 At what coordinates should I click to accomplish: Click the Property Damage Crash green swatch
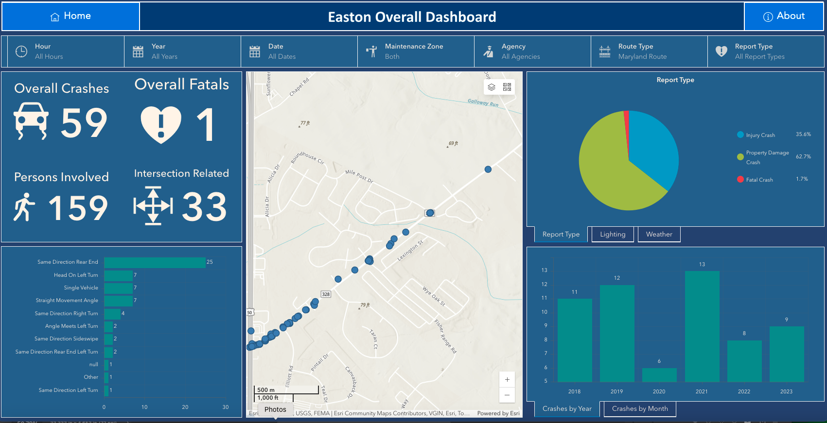point(740,157)
